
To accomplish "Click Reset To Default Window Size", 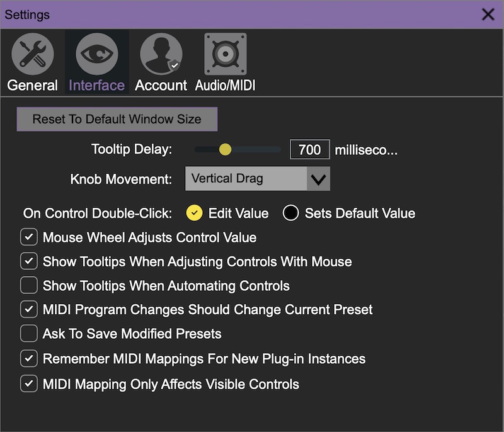I will pyautogui.click(x=117, y=119).
